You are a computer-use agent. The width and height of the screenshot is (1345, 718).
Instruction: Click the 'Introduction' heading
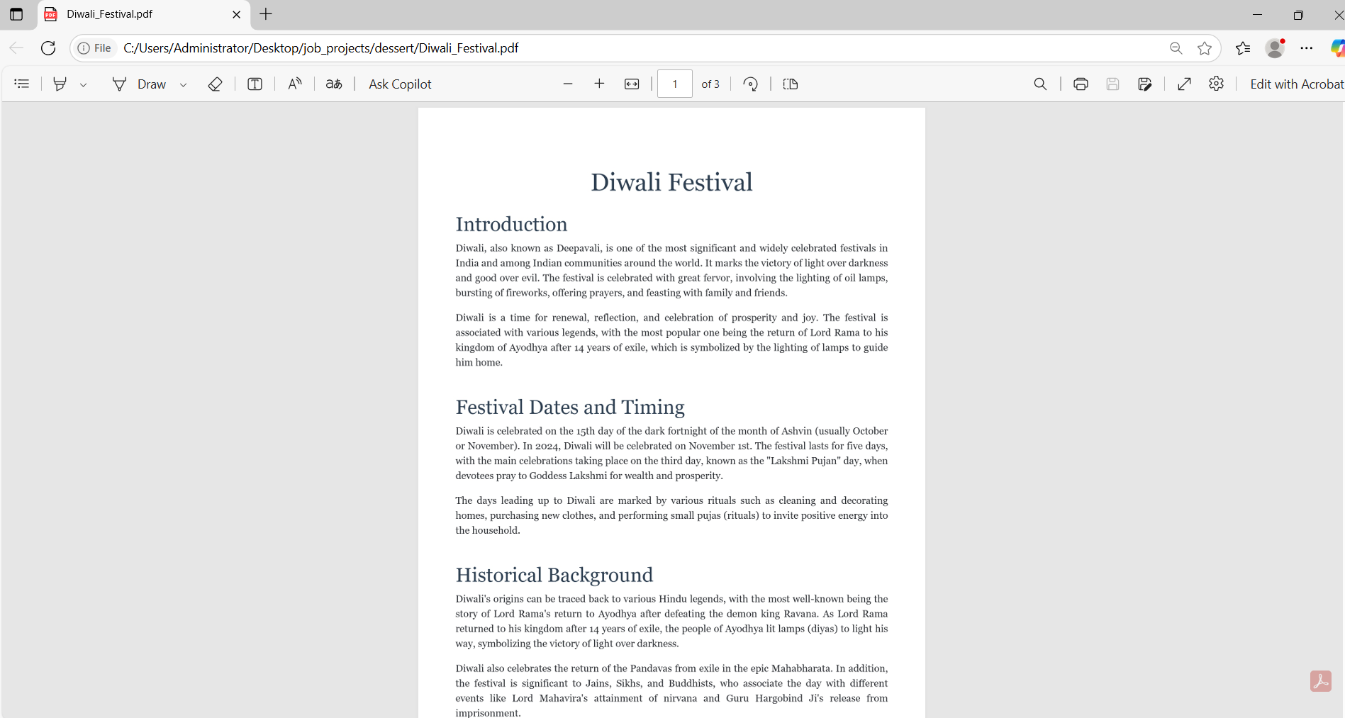(x=511, y=224)
